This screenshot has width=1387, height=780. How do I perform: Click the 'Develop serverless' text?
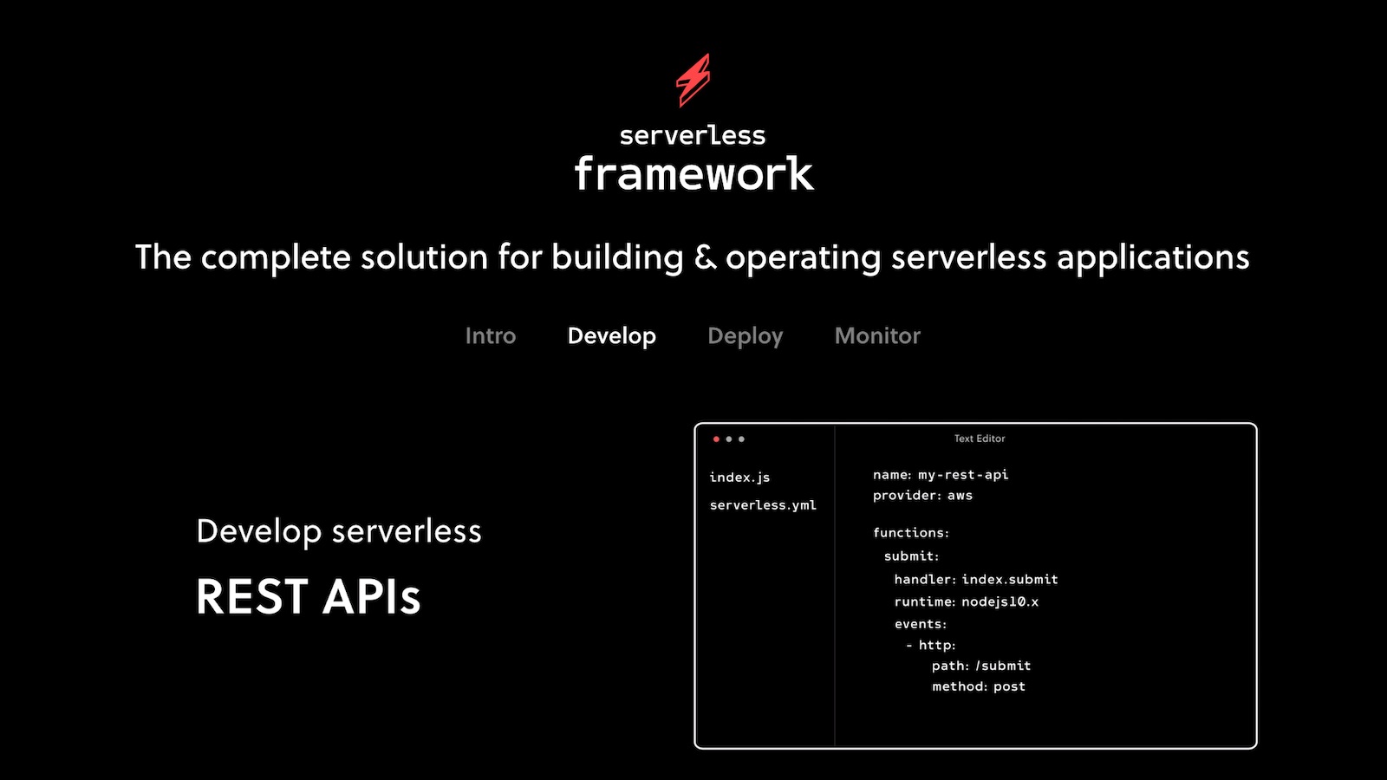pyautogui.click(x=339, y=532)
